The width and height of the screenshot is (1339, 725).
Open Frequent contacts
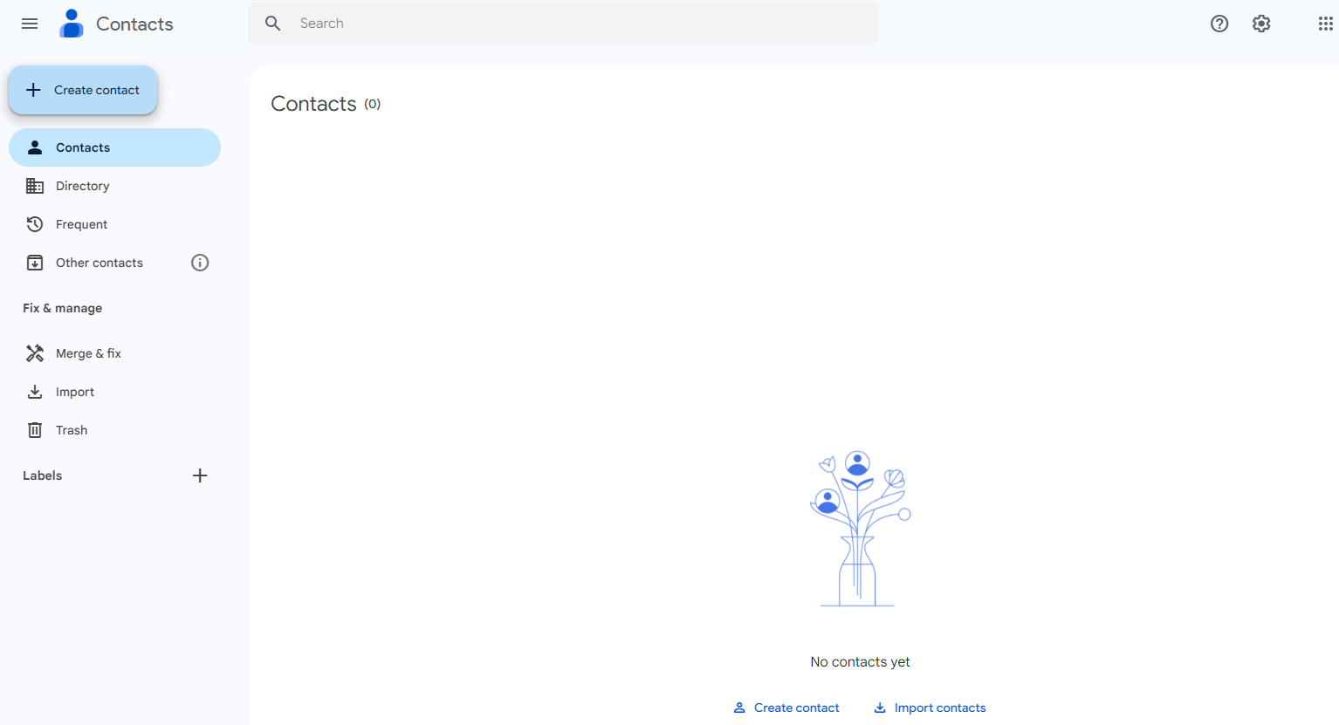click(114, 224)
